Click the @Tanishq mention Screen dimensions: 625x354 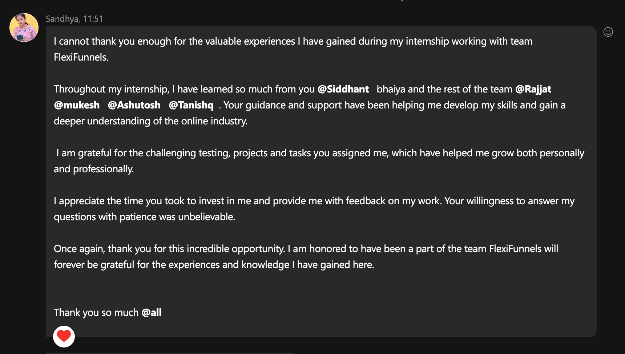click(191, 105)
